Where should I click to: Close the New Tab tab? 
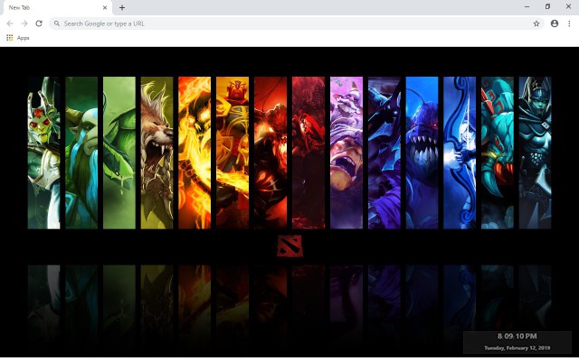coord(105,7)
